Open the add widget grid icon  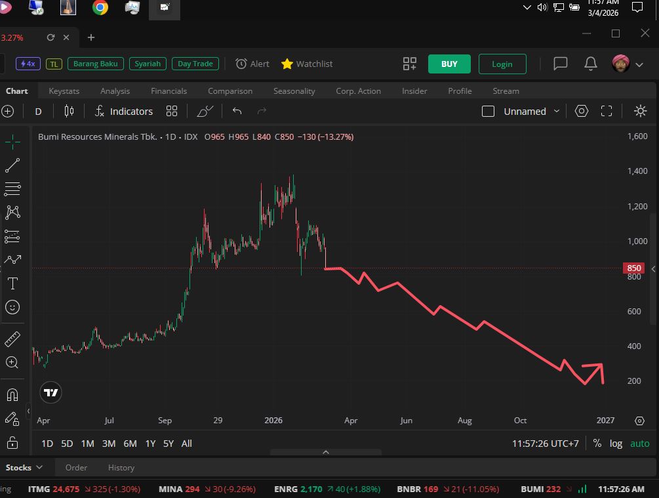[x=409, y=64]
